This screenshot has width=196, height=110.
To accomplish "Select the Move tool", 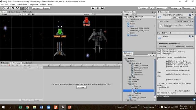I will pos(8,8).
